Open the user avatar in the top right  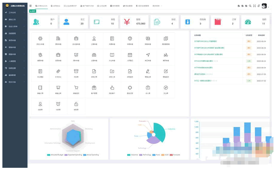tap(264, 6)
